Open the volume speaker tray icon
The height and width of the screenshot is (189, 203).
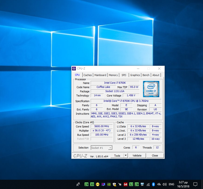coord(165,184)
